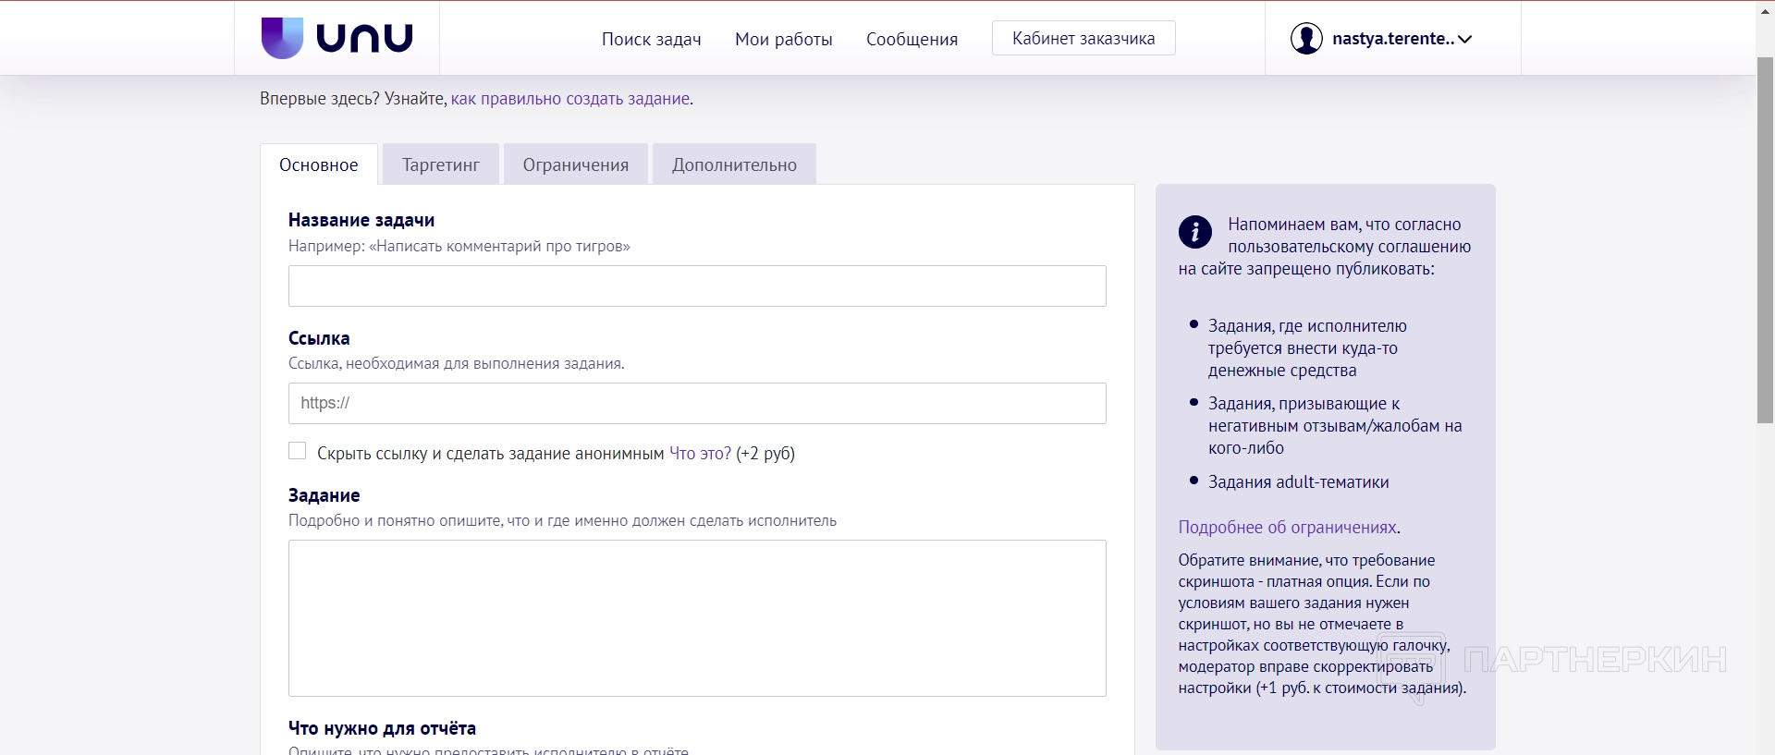Image resolution: width=1775 pixels, height=755 pixels.
Task: Focus the Название задачи input field
Action: point(697,286)
